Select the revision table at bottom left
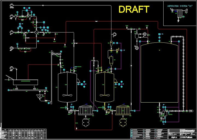The width and height of the screenshot is (197, 140). click(x=24, y=134)
